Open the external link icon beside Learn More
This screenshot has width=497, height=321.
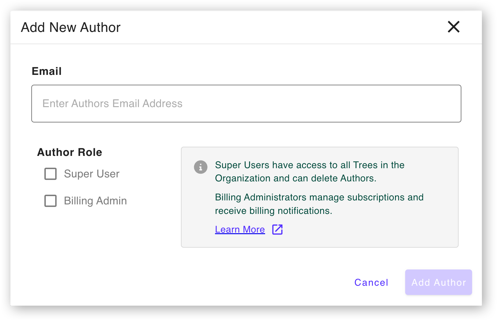pos(277,229)
